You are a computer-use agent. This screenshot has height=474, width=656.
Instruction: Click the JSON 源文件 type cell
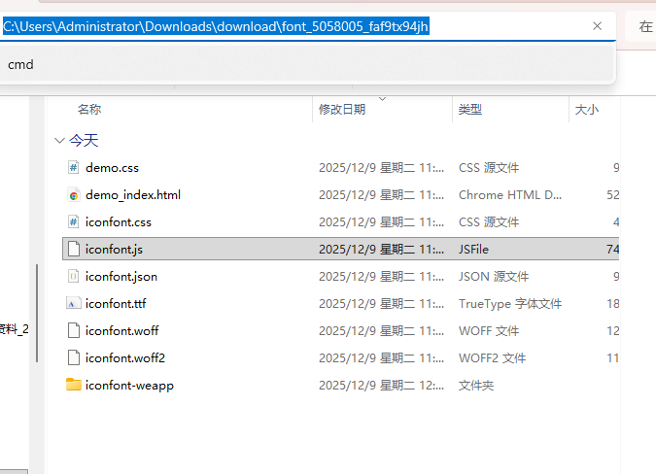(494, 277)
